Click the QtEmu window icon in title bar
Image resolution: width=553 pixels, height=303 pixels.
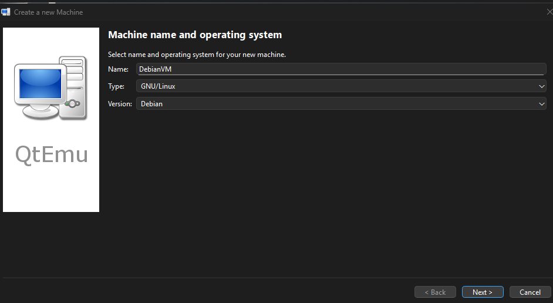pos(6,12)
